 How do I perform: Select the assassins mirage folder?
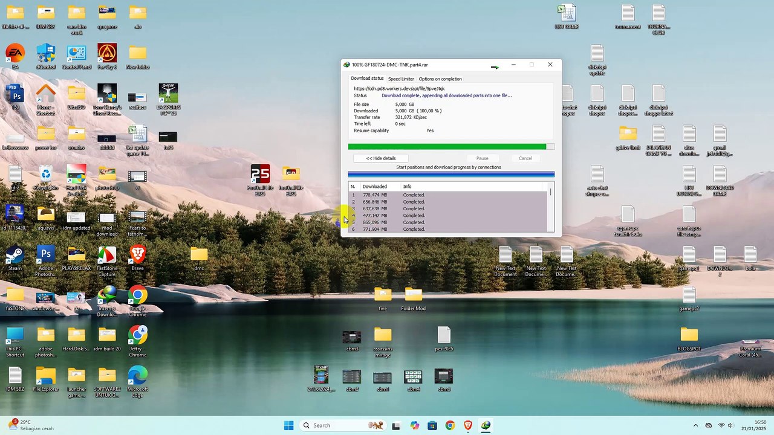[x=383, y=341]
